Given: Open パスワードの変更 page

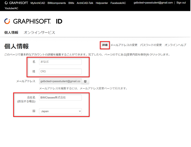Looking at the screenshot, I should (151, 45).
